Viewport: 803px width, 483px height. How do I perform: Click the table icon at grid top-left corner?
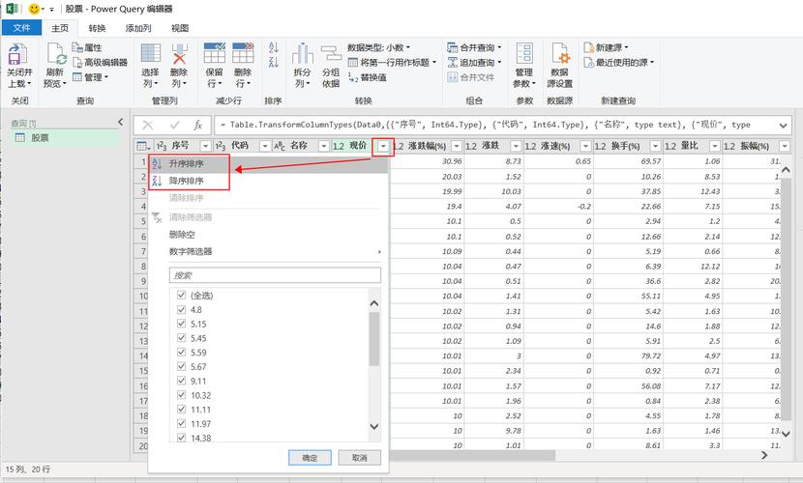(143, 146)
